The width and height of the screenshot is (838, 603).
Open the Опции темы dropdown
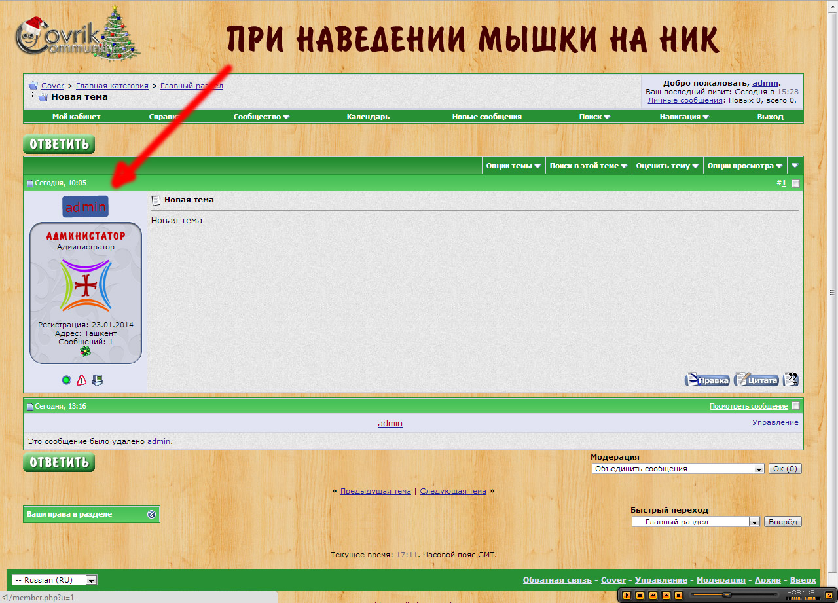(x=513, y=166)
